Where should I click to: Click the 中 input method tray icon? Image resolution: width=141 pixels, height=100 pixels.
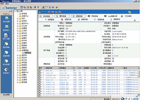[x=126, y=99]
